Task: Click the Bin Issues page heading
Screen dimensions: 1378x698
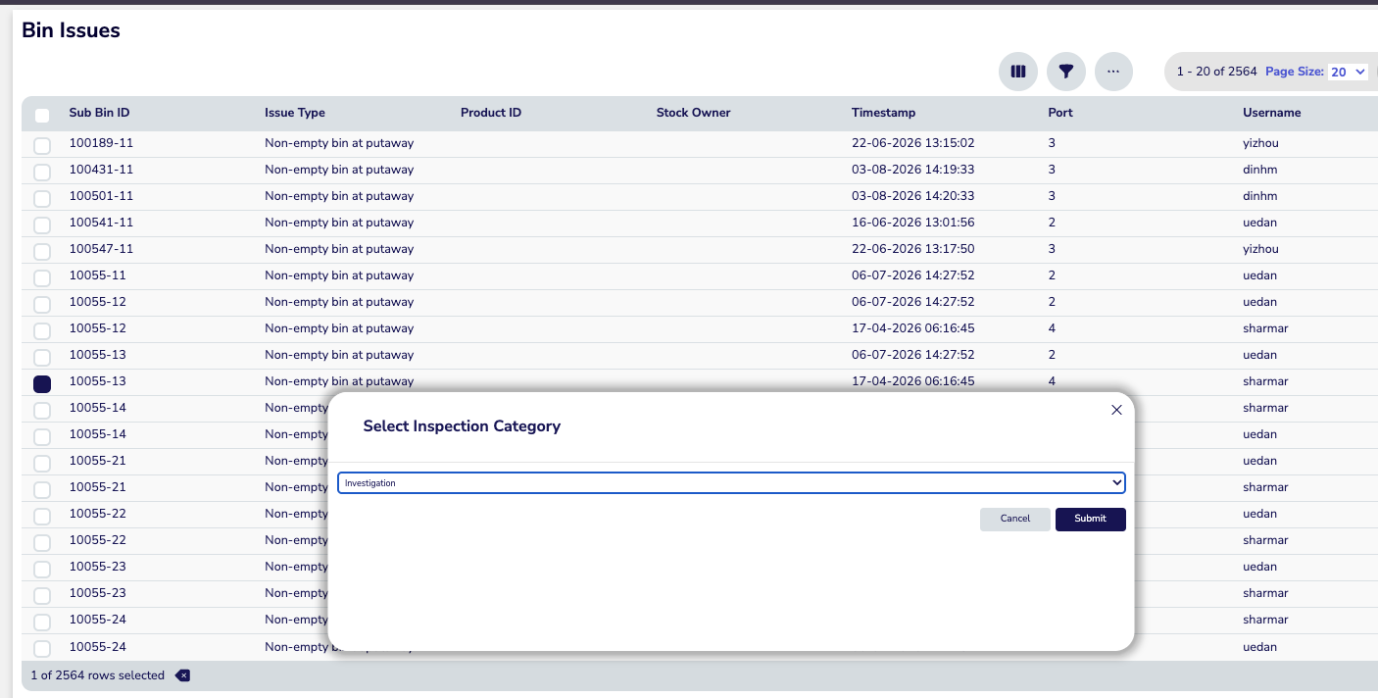Action: [x=71, y=30]
